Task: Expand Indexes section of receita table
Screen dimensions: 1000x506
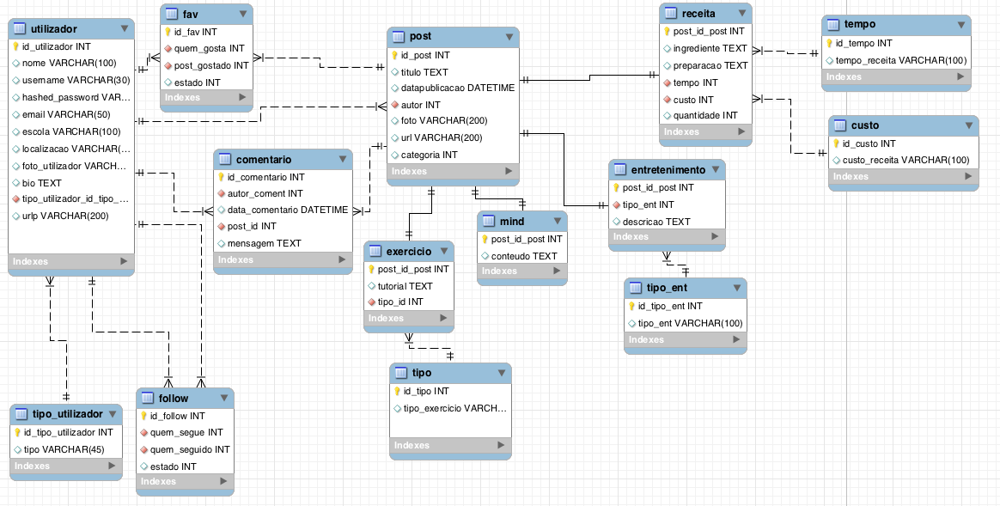Action: click(x=741, y=132)
